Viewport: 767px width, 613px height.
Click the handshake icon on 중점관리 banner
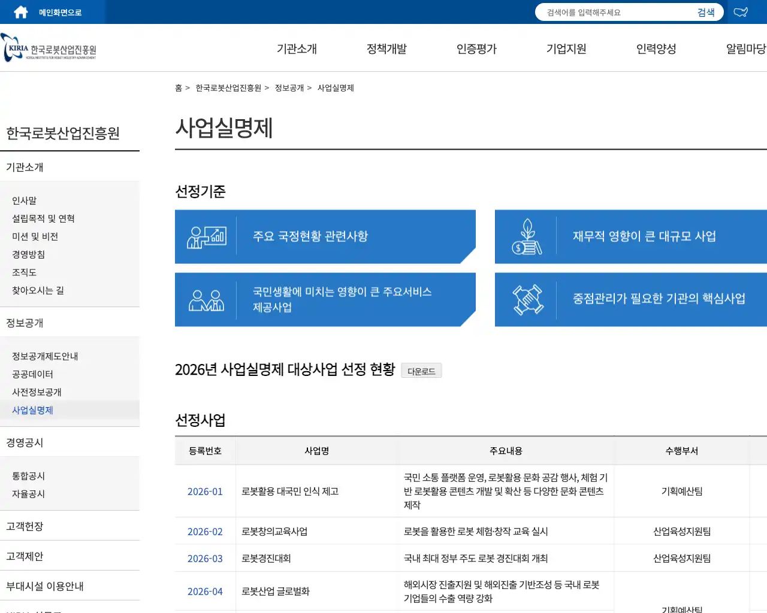[526, 299]
